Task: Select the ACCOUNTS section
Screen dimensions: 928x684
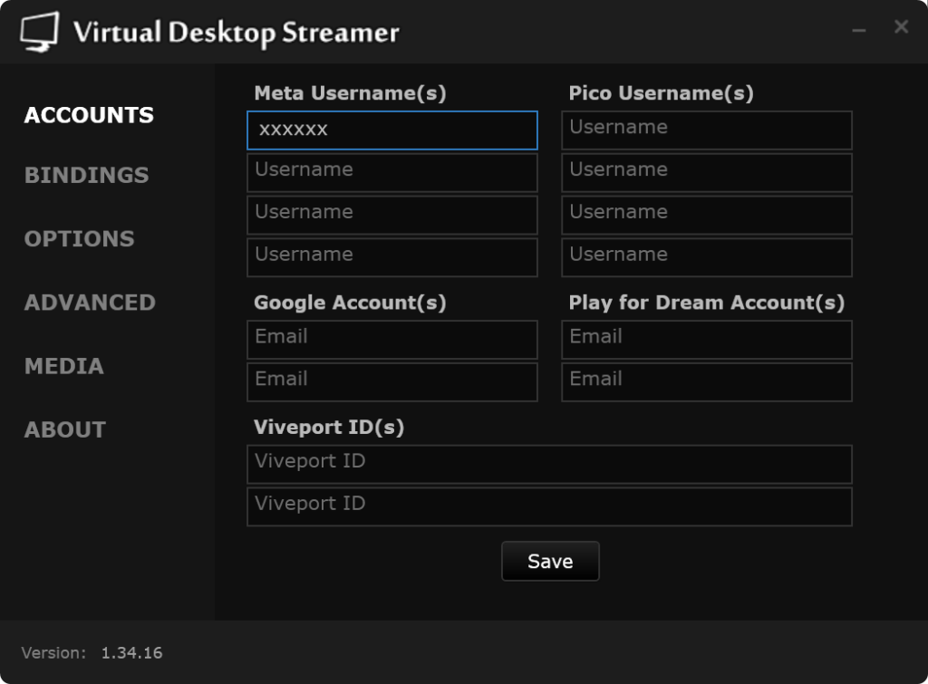Action: [x=89, y=115]
